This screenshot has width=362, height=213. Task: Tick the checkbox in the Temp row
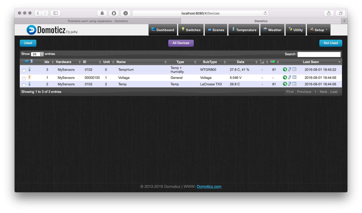pos(24,85)
